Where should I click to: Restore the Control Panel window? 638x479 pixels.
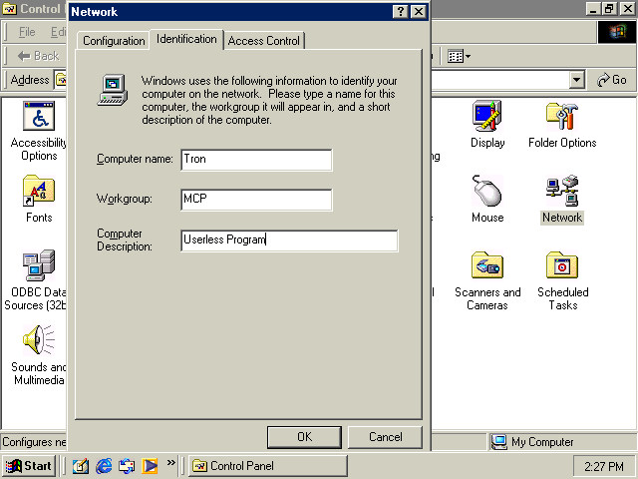click(x=609, y=9)
